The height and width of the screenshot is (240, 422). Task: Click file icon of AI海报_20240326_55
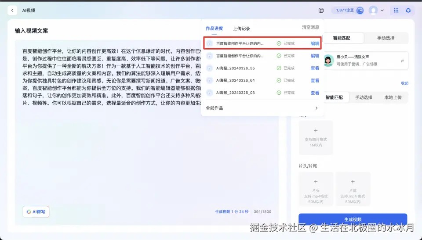210,68
